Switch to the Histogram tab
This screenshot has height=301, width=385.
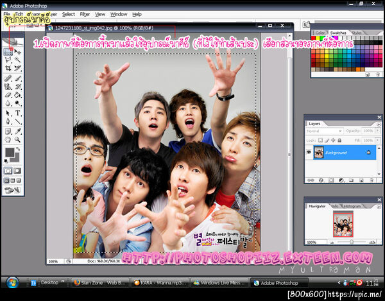click(x=352, y=206)
